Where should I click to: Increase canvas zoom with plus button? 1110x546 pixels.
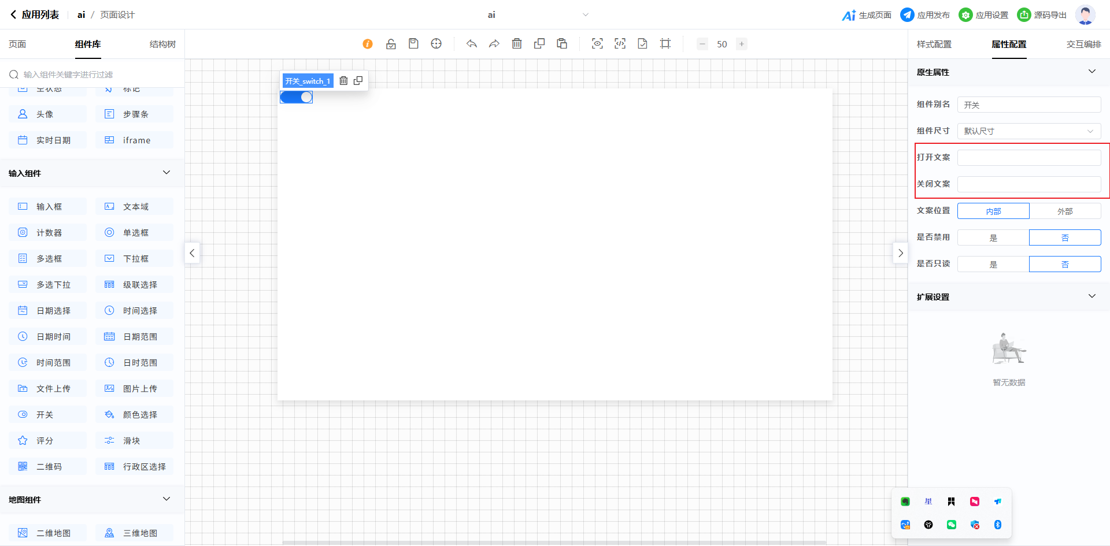pos(741,44)
